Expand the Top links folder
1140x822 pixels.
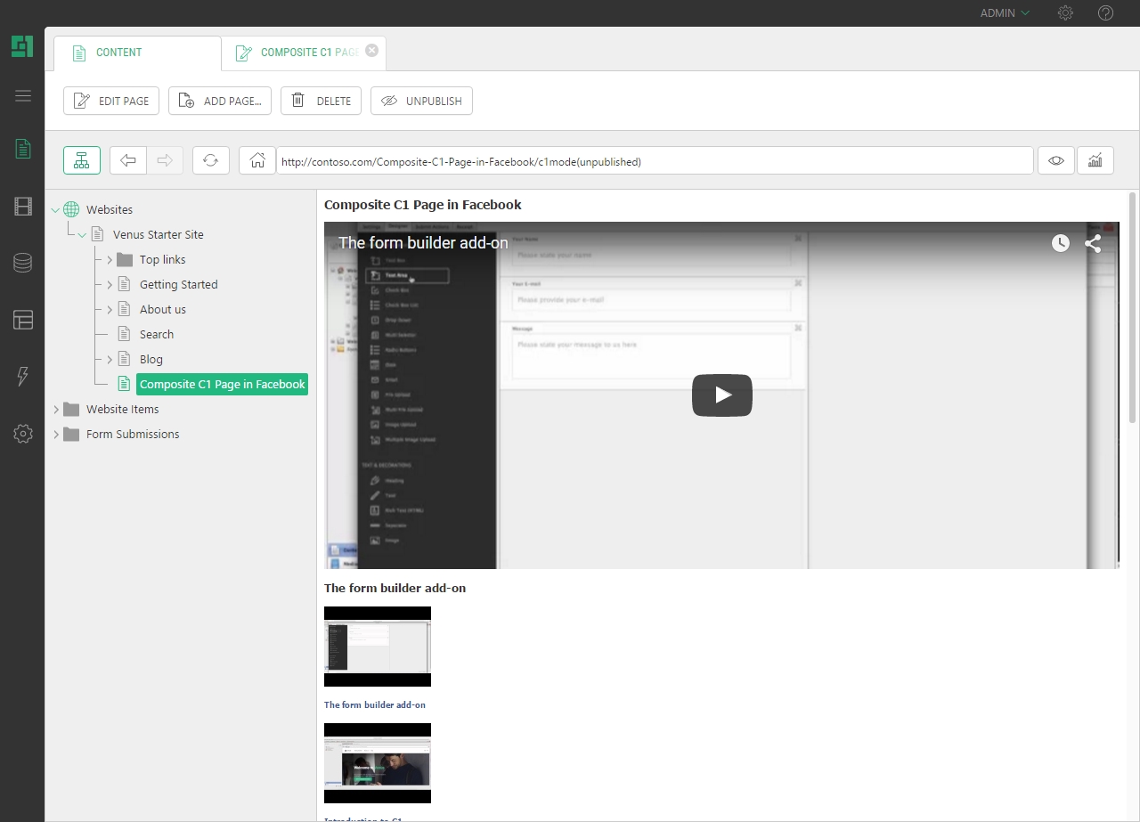(x=110, y=260)
